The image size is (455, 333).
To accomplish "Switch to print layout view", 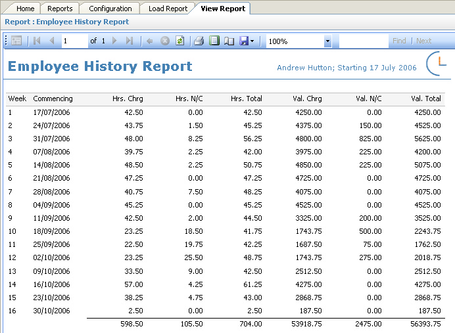I will (x=214, y=41).
